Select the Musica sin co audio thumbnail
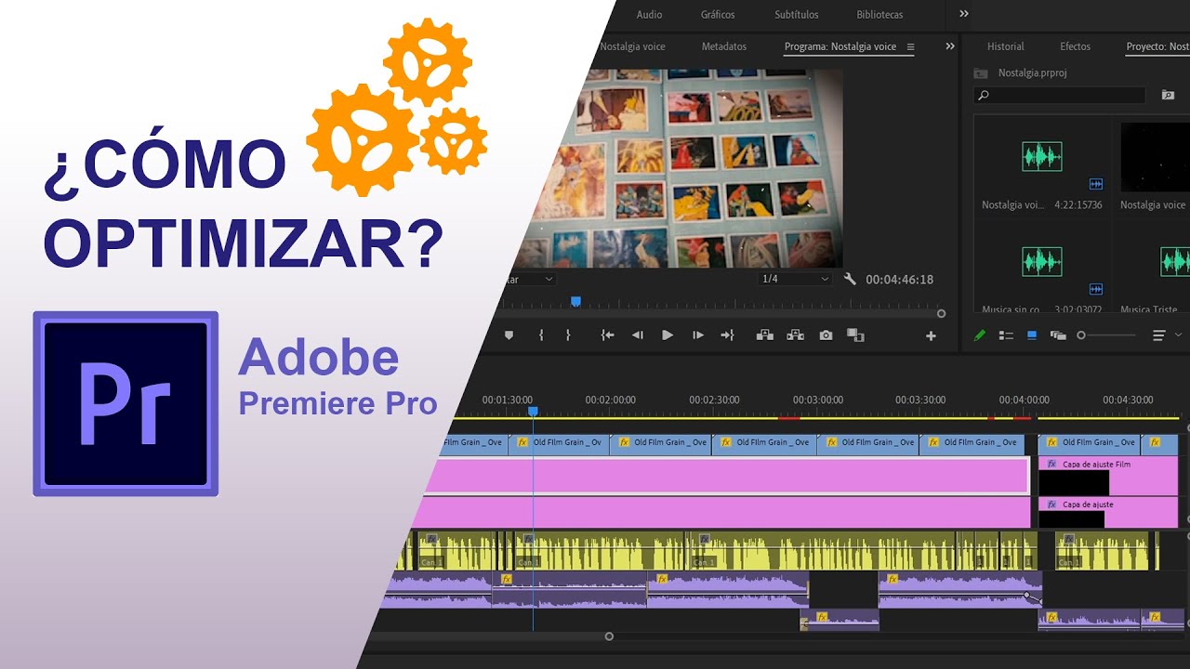This screenshot has width=1190, height=669. 1041,261
